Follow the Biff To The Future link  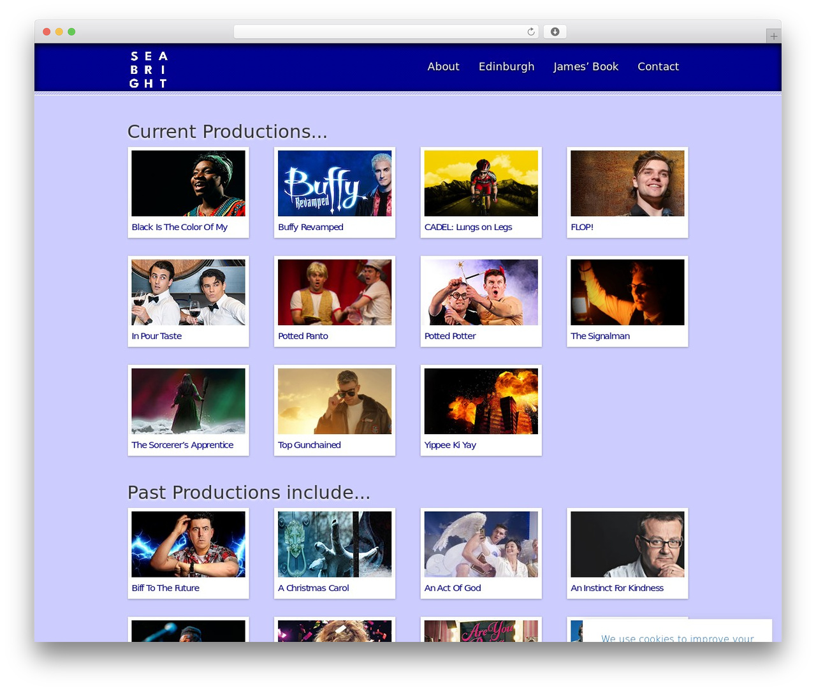(165, 588)
